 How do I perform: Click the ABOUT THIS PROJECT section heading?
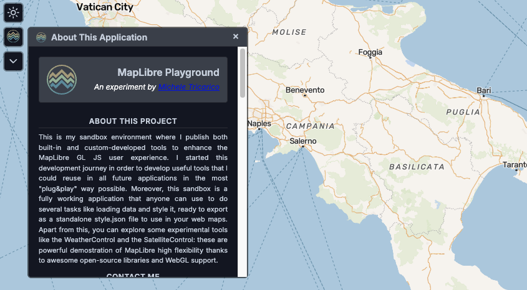[x=133, y=121]
